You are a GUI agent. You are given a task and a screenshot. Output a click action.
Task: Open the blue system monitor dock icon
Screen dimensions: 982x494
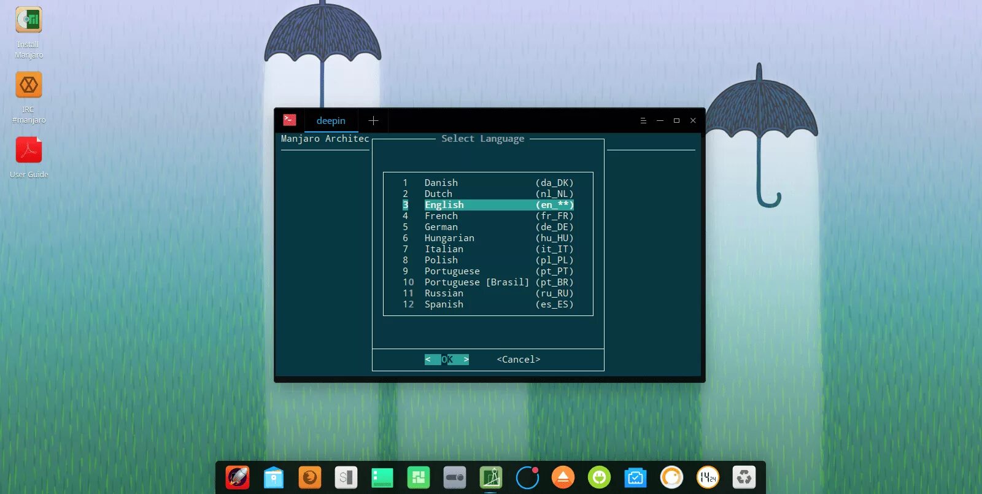pos(635,477)
